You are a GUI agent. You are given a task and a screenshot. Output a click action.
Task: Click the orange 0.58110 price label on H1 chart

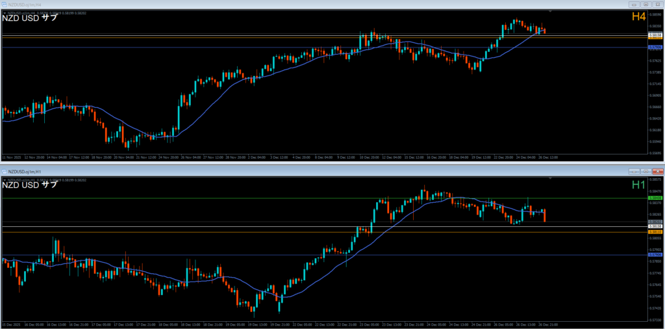point(655,231)
